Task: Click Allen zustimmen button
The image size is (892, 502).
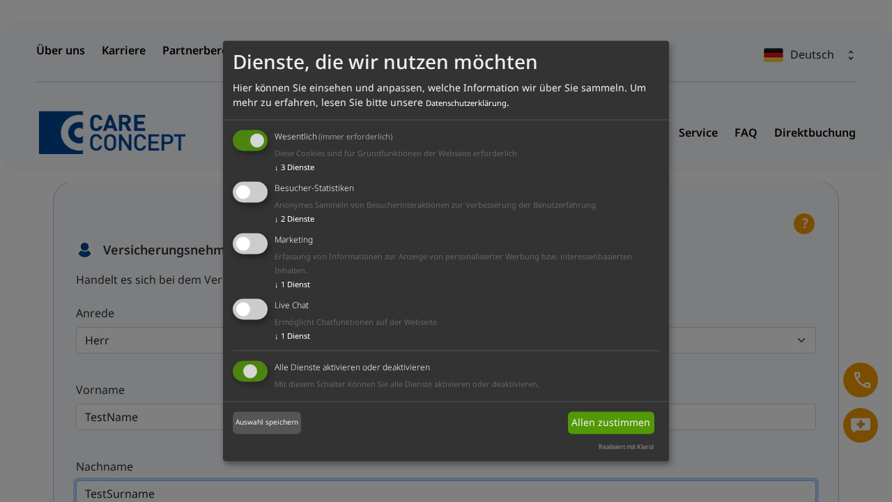Action: click(x=611, y=423)
